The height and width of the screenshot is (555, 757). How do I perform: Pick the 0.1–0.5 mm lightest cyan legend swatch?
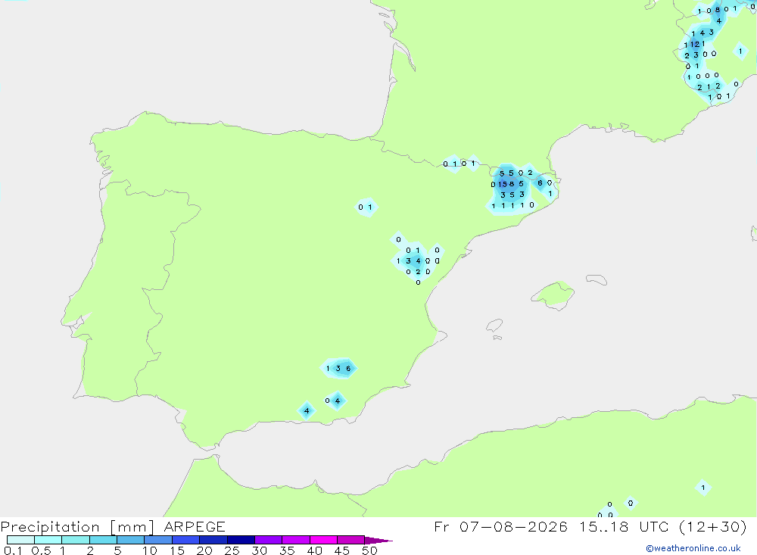click(20, 540)
